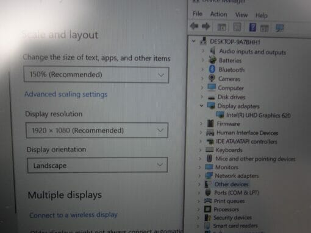Click the blue Help question-mark toolbar icon

point(252,27)
